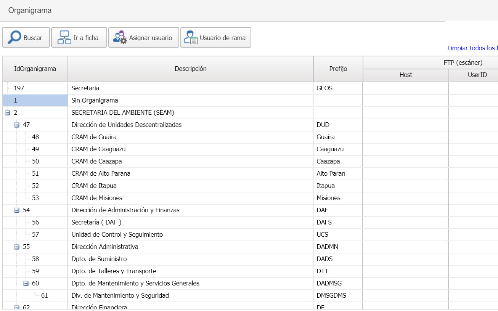
Task: Click the 'Dirección Administrativa' cell
Action: 191,247
